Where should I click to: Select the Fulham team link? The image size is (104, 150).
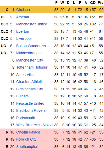point(23,96)
